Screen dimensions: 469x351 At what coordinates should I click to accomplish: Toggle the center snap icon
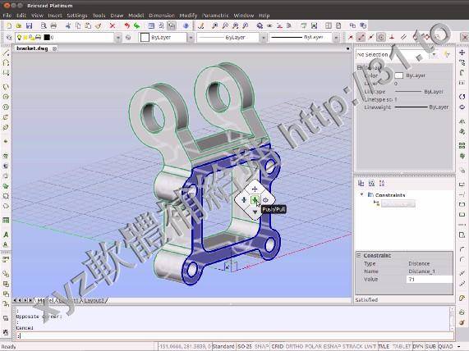pos(381,38)
